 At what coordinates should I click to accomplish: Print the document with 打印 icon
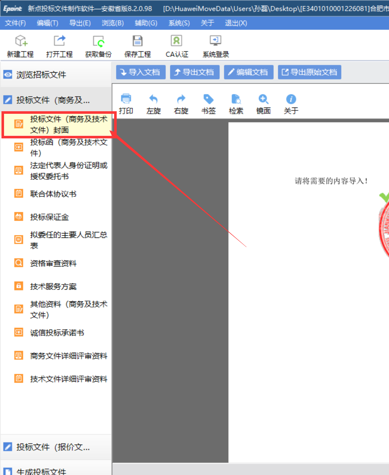click(126, 99)
